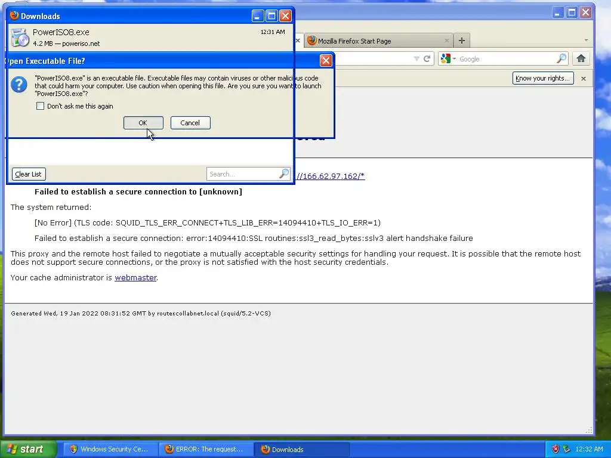Image resolution: width=611 pixels, height=458 pixels.
Task: Click the 4.2 MB — poweriso.net text
Action: [x=66, y=44]
